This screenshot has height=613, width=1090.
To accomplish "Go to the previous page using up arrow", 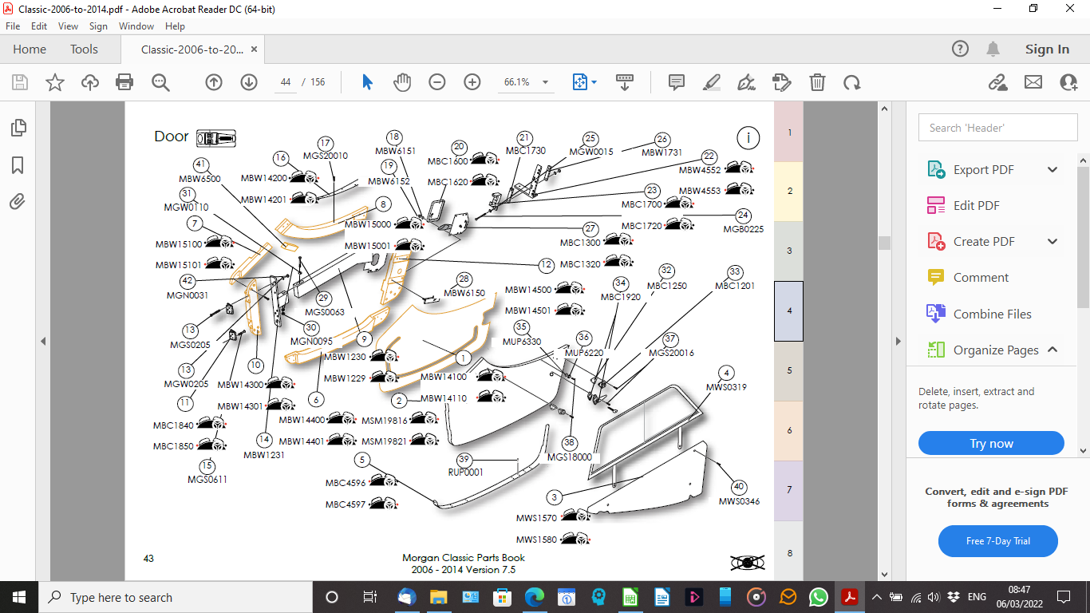I will (x=214, y=82).
